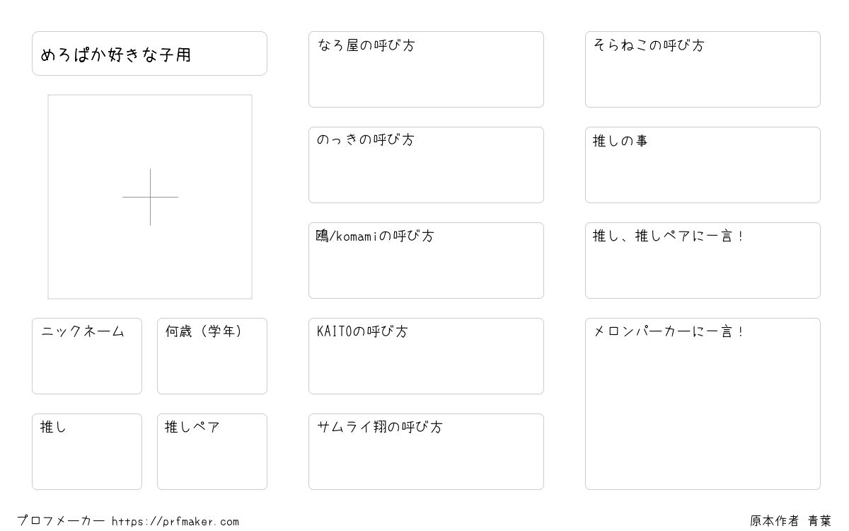The width and height of the screenshot is (849, 531).
Task: Select the 推しペア box
Action: 212,452
